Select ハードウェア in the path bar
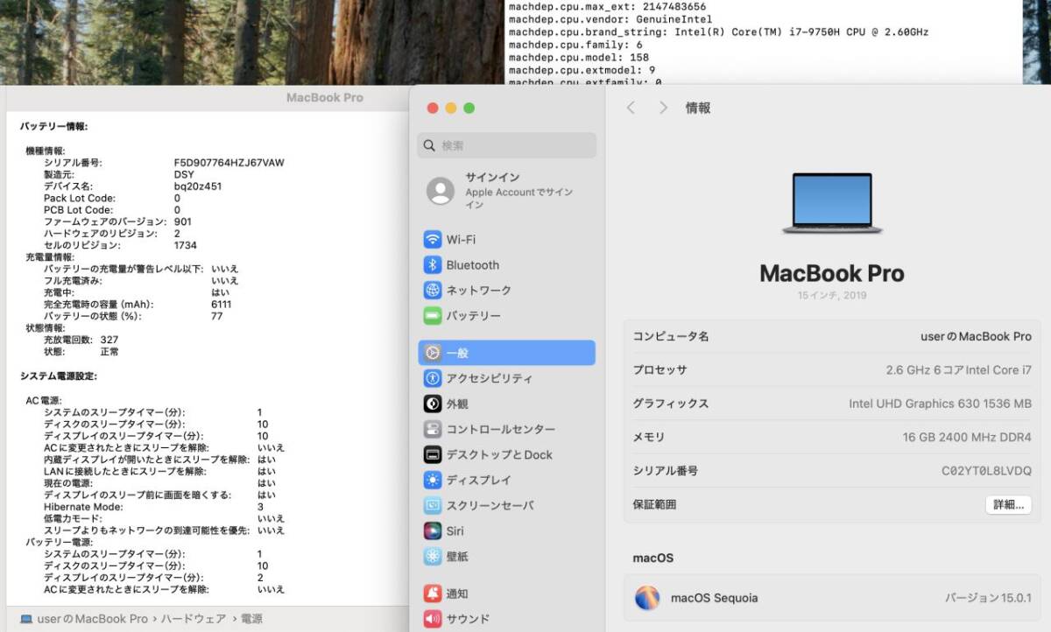1051x632 pixels. pos(193,619)
